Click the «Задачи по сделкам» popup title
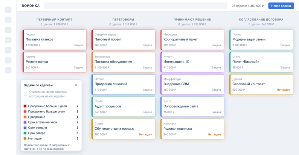This screenshot has height=155, width=299. 38,85
